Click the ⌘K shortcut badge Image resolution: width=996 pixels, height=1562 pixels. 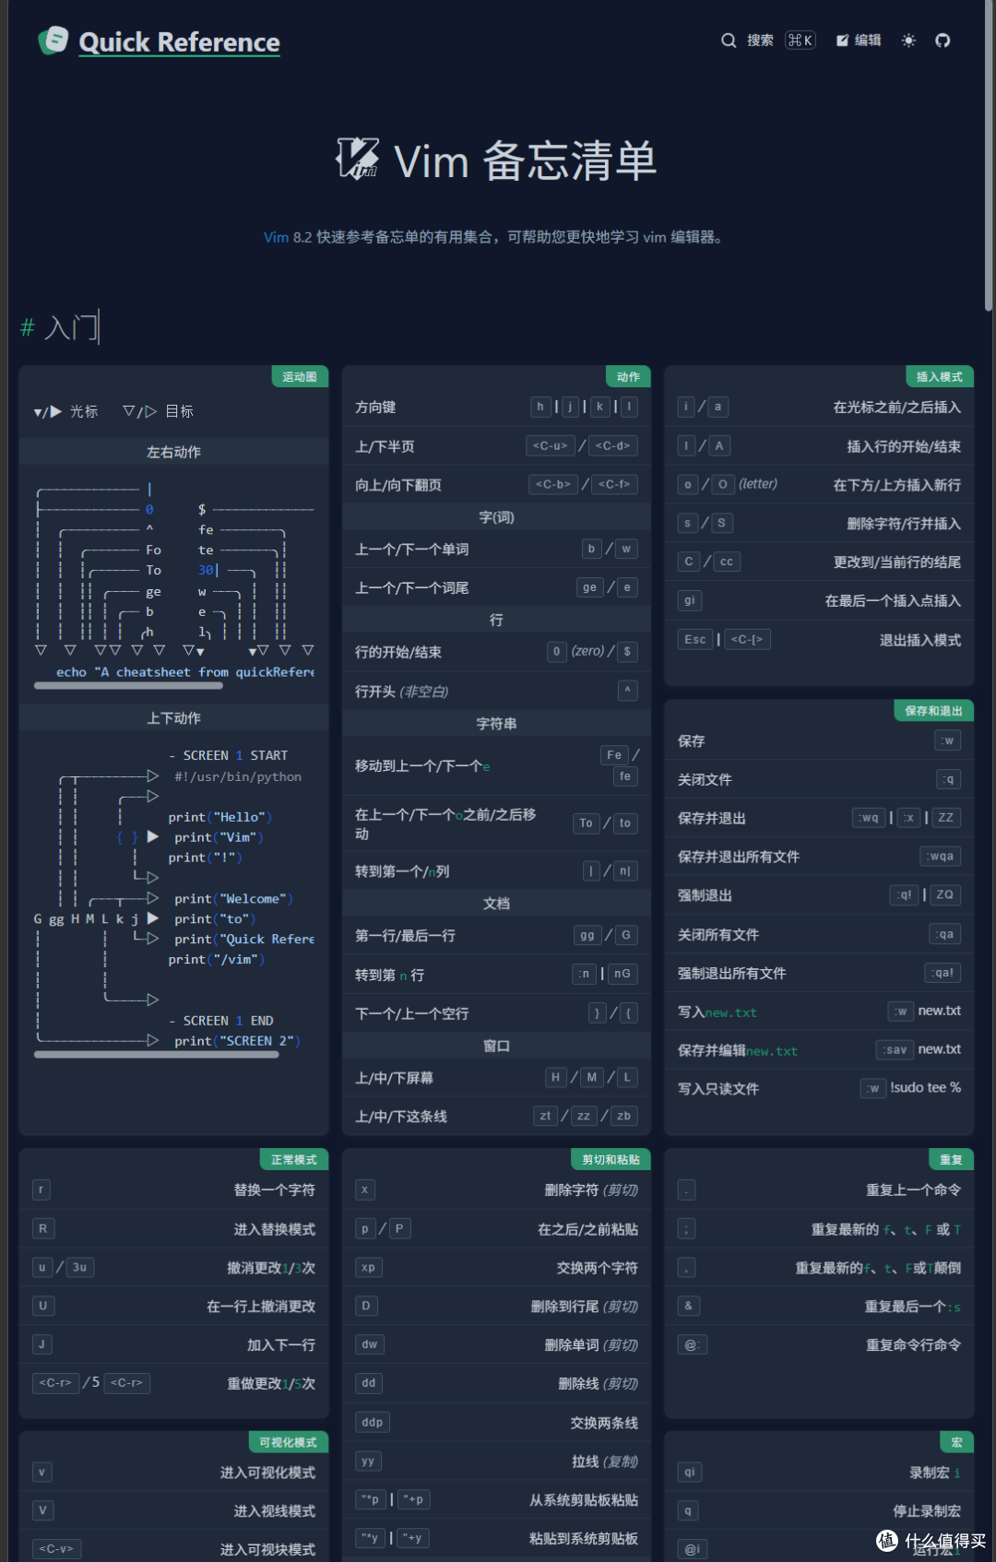(800, 41)
